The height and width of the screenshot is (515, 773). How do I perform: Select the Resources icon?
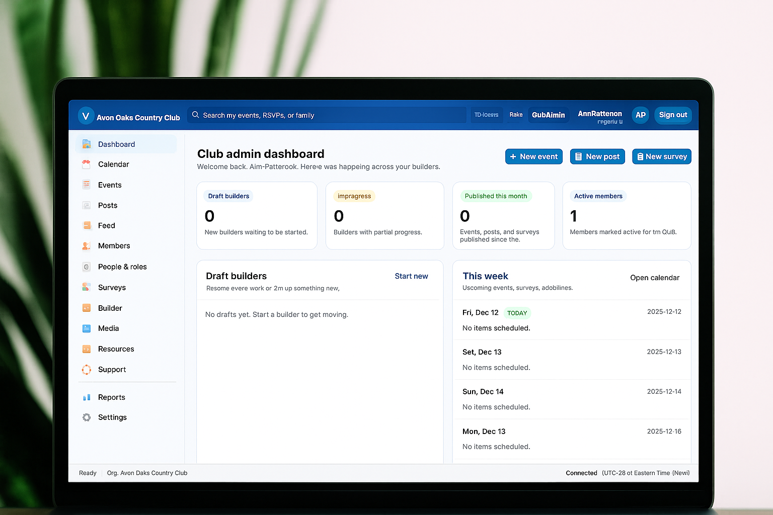86,349
